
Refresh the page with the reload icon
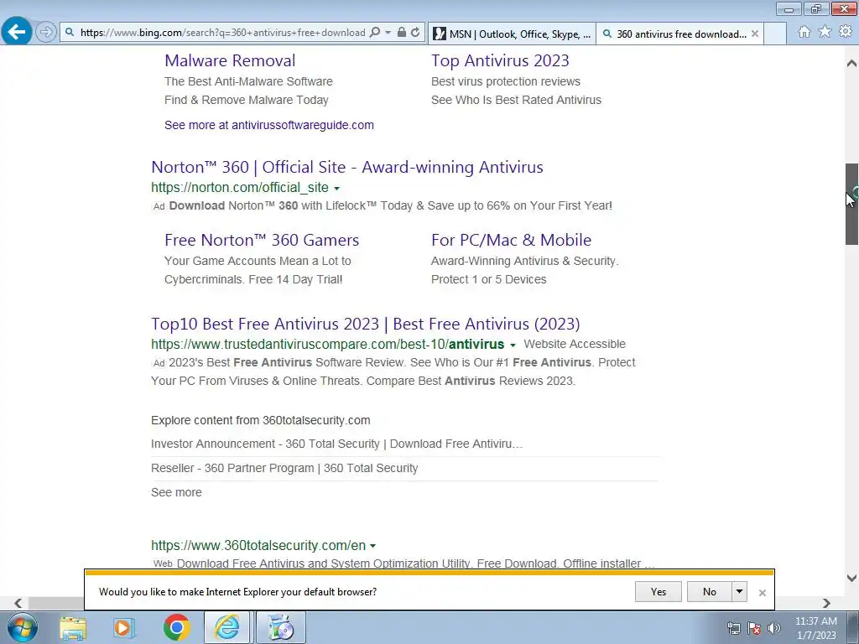click(x=416, y=33)
